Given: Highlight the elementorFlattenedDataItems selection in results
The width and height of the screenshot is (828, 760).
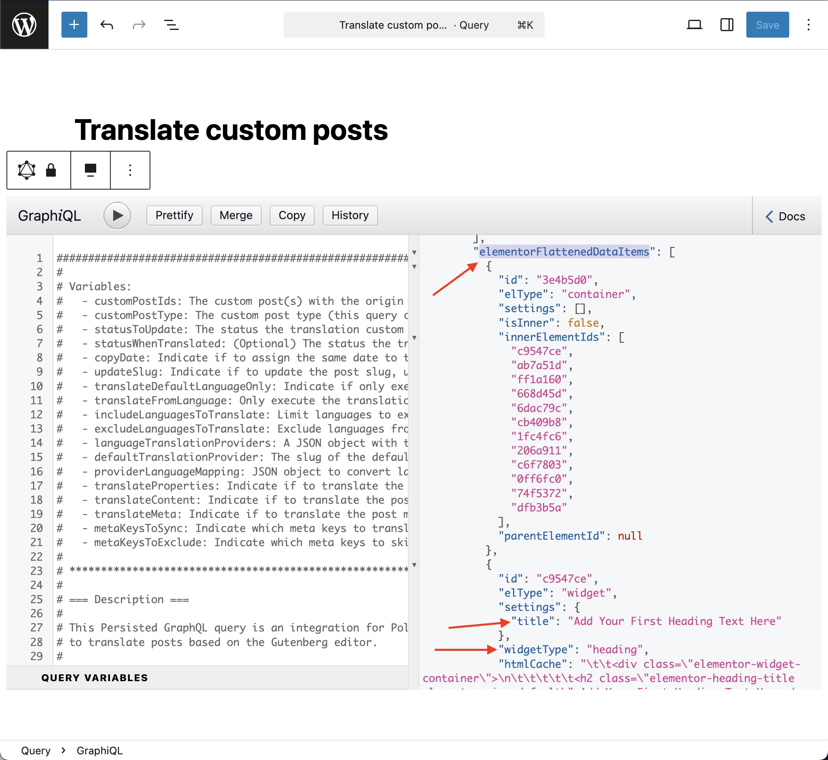Looking at the screenshot, I should tap(564, 251).
